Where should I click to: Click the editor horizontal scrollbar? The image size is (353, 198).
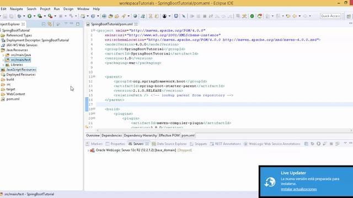tap(224, 130)
